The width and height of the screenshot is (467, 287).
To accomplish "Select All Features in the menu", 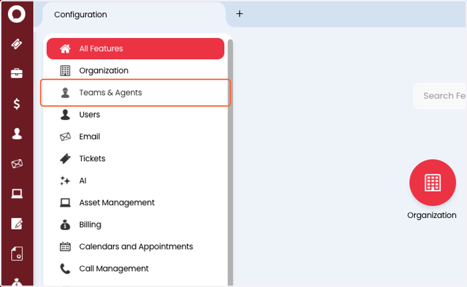I will (x=135, y=49).
